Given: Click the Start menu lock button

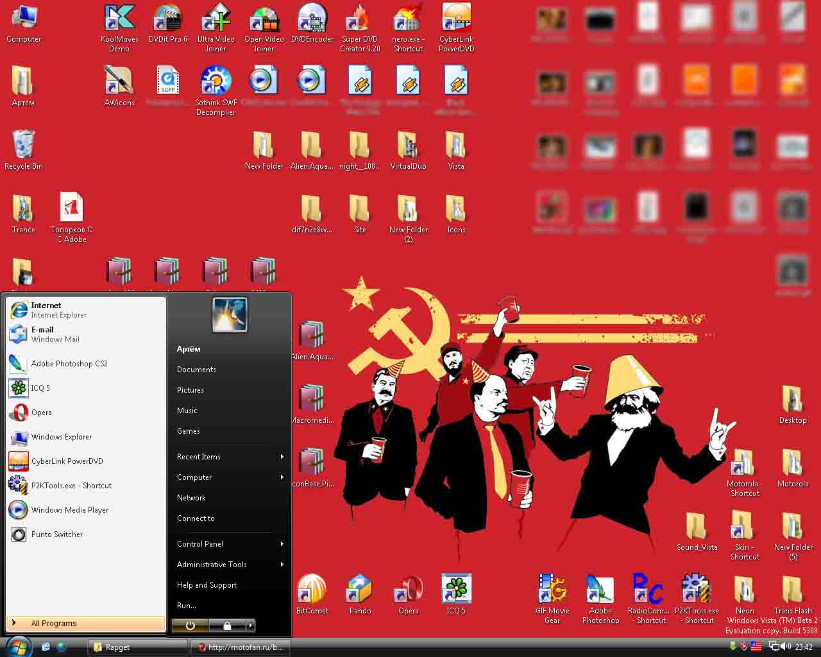Looking at the screenshot, I should 227,625.
